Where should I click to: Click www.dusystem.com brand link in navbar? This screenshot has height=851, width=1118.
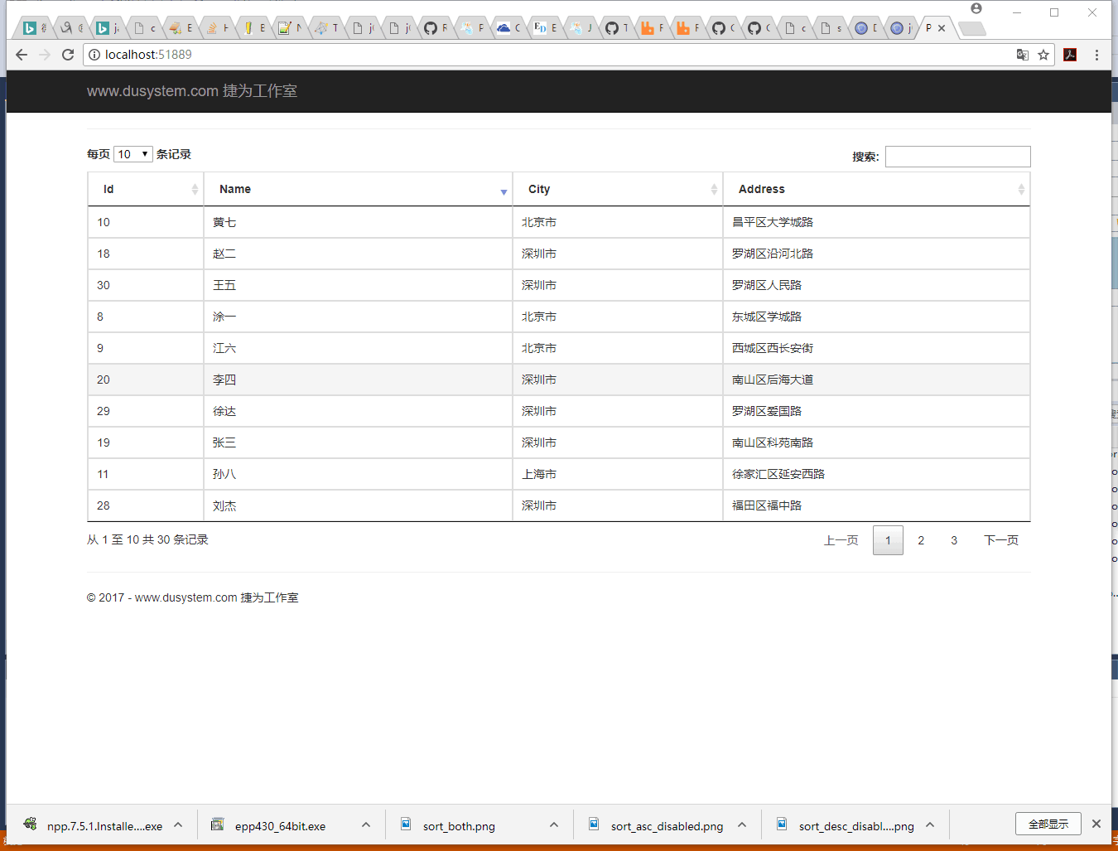(x=191, y=91)
